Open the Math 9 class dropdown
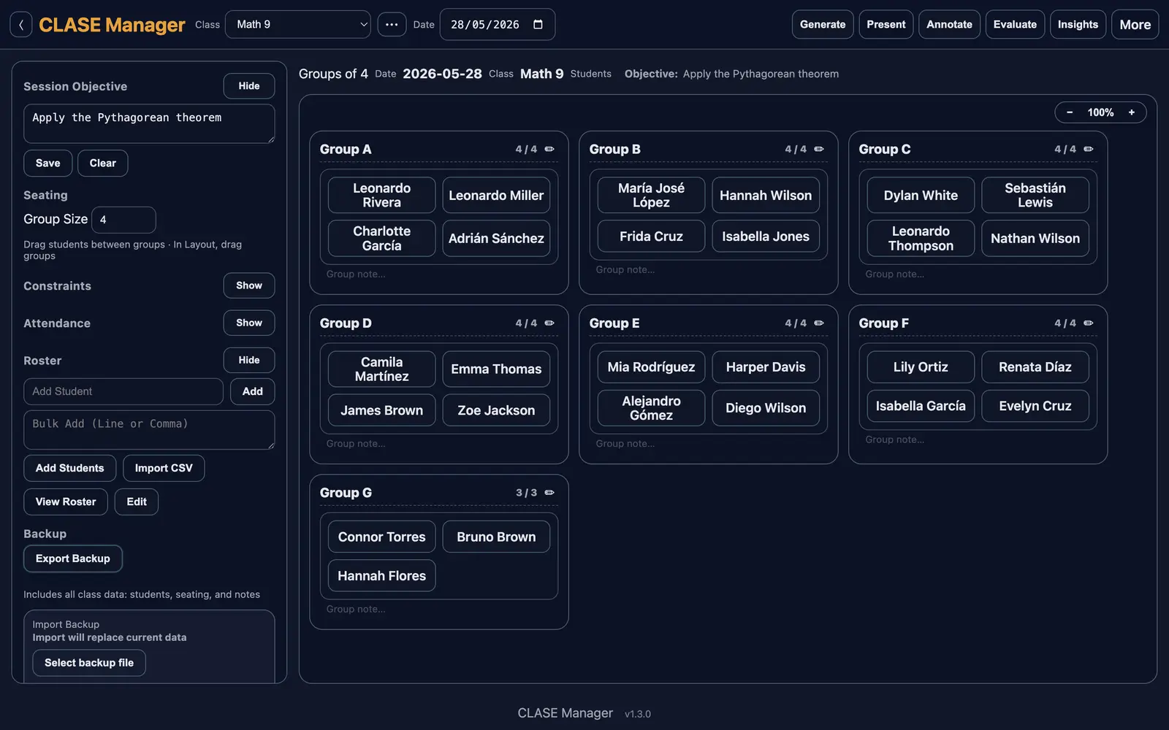This screenshot has height=730, width=1169. [298, 25]
